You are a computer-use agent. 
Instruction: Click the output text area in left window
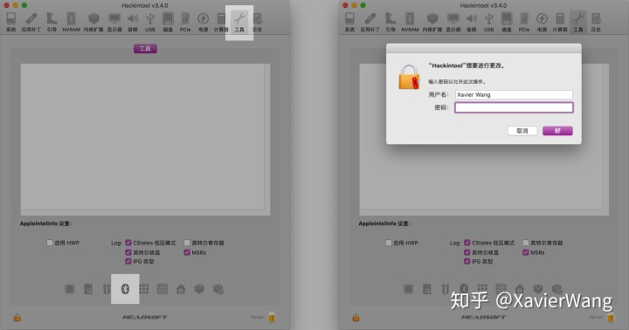pos(145,139)
